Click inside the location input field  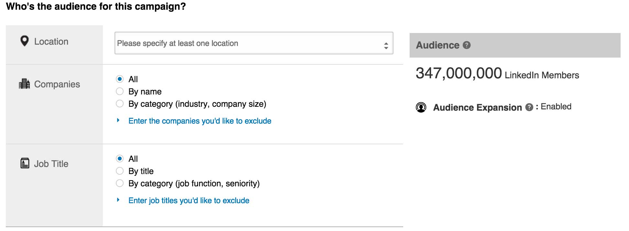(x=226, y=43)
